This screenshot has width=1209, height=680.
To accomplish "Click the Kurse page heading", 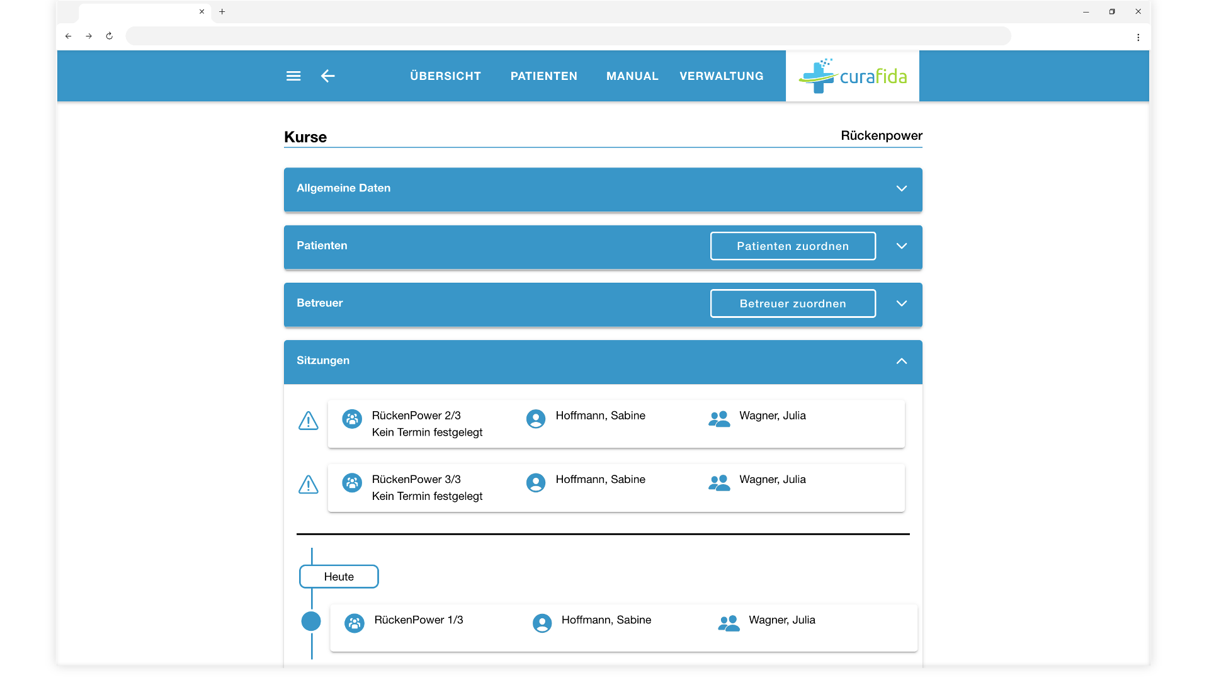I will coord(305,137).
